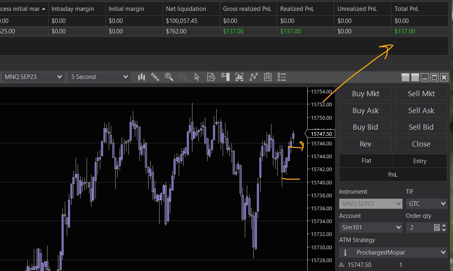Click the Buy Mkt button
The width and height of the screenshot is (453, 271).
point(365,94)
